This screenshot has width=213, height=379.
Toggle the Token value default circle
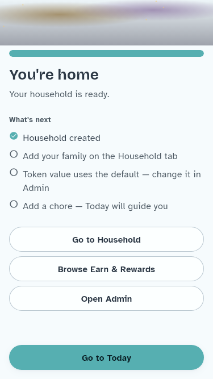(14, 172)
